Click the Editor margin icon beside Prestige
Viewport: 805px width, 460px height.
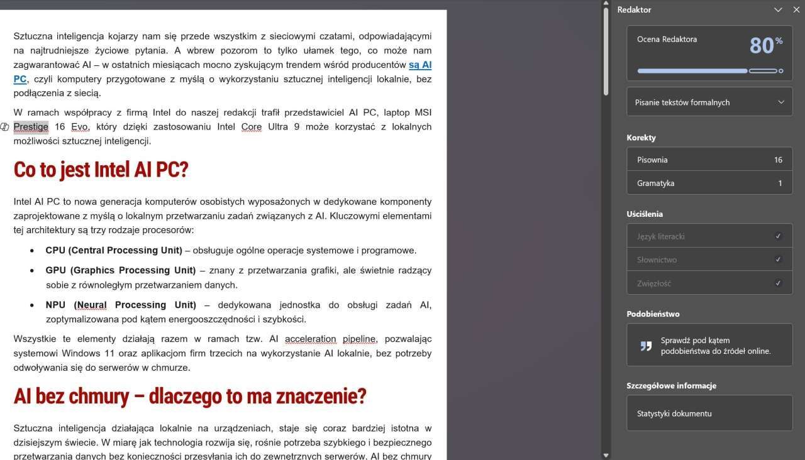pyautogui.click(x=5, y=127)
